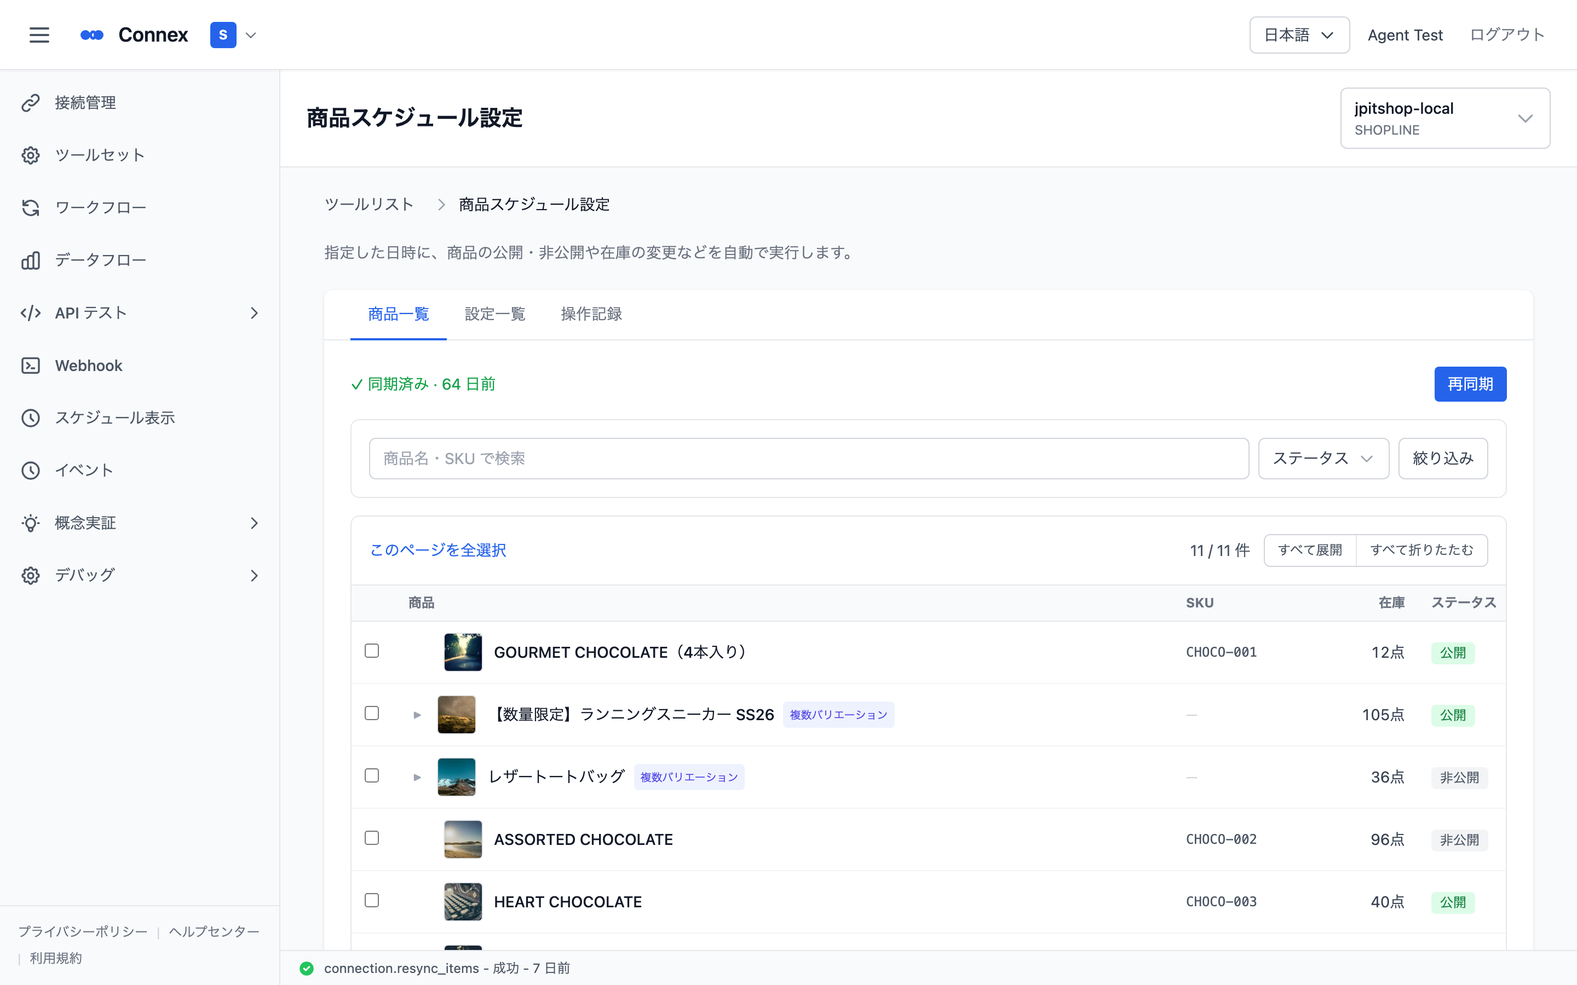
Task: Open the ステータス filter dropdown
Action: (1323, 459)
